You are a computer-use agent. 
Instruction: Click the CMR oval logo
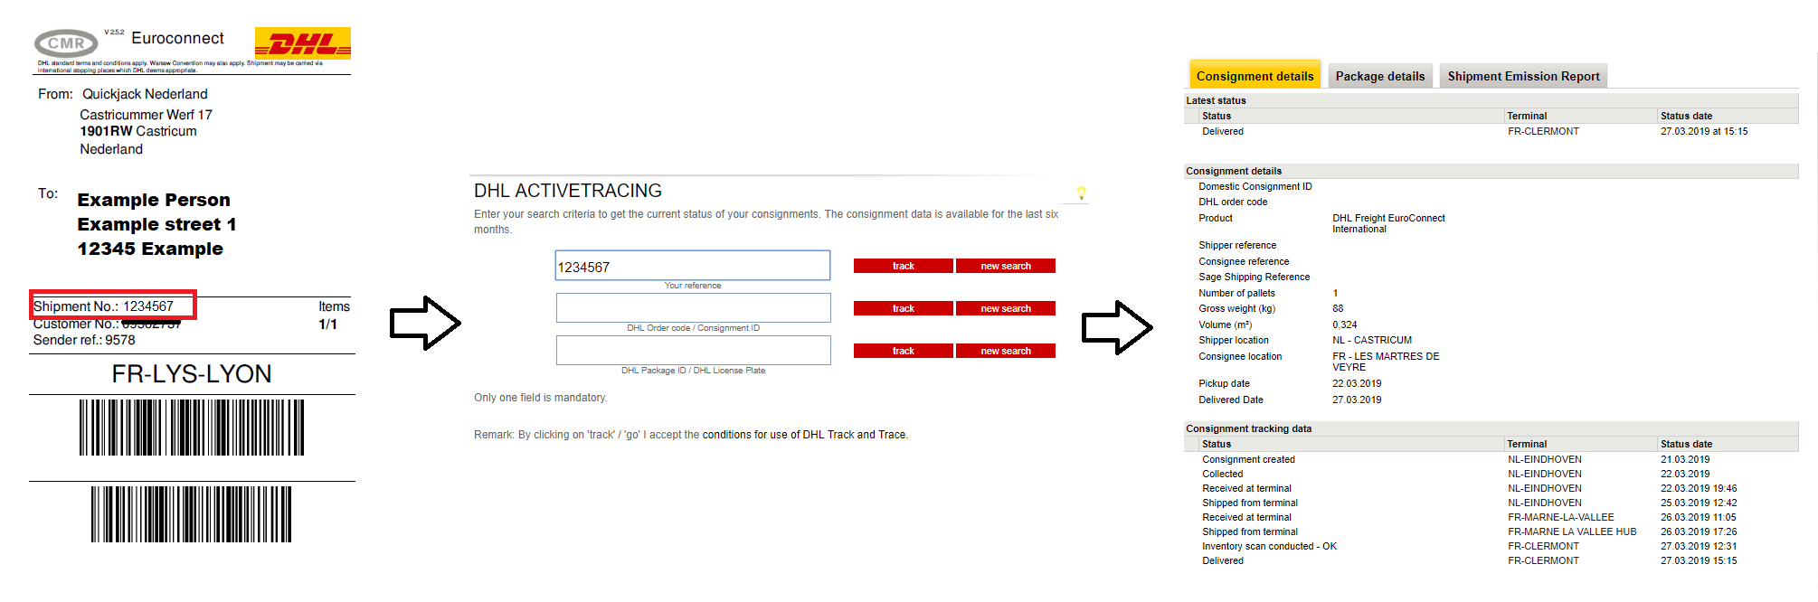pyautogui.click(x=66, y=43)
